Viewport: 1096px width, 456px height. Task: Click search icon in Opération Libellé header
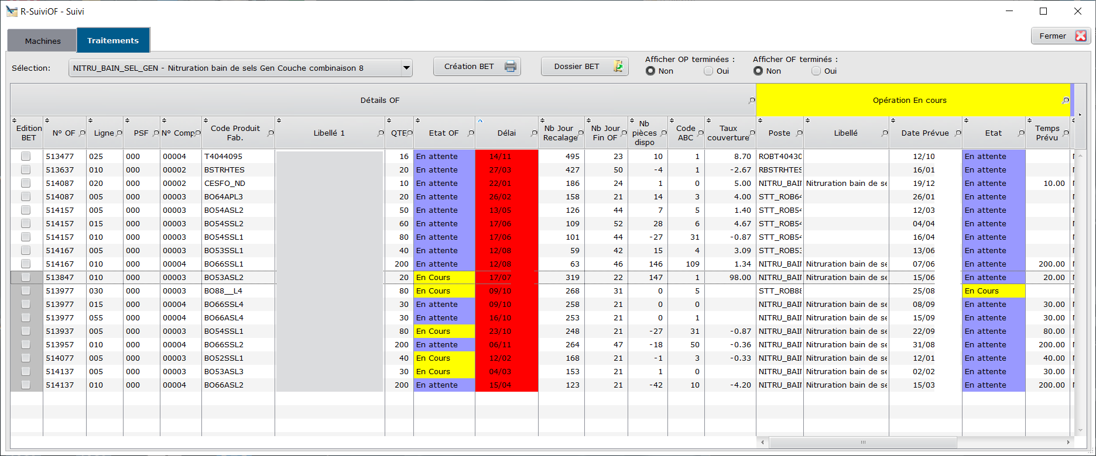coord(885,134)
